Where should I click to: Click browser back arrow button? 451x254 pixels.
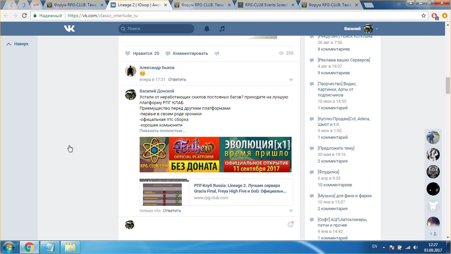tap(6, 16)
